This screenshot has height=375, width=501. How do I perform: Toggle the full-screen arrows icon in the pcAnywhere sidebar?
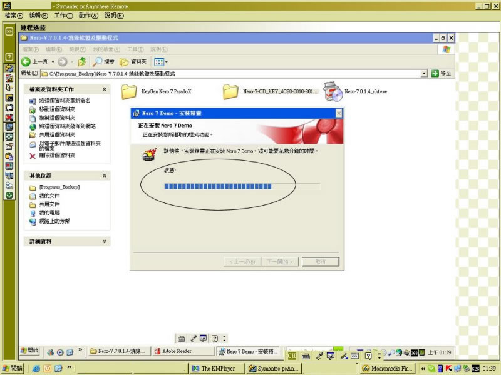[9, 137]
